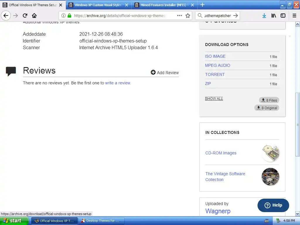This screenshot has height=225, width=300.
Task: Click the address bar URL
Action: click(x=120, y=16)
